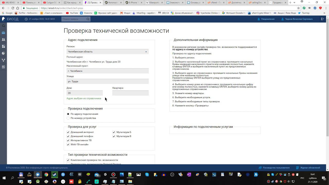
Task: Reload the page with the browser refresh button
Action: click(x=13, y=8)
